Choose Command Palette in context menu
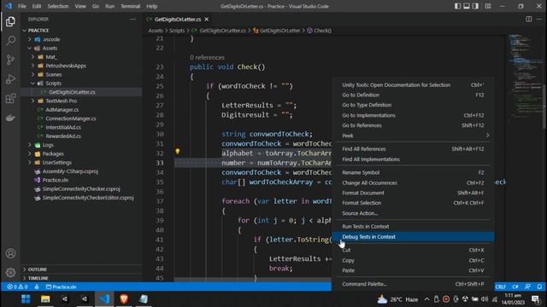The height and width of the screenshot is (307, 547). pyautogui.click(x=413, y=284)
